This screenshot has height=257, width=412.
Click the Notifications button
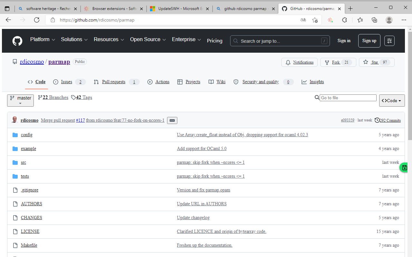(300, 62)
